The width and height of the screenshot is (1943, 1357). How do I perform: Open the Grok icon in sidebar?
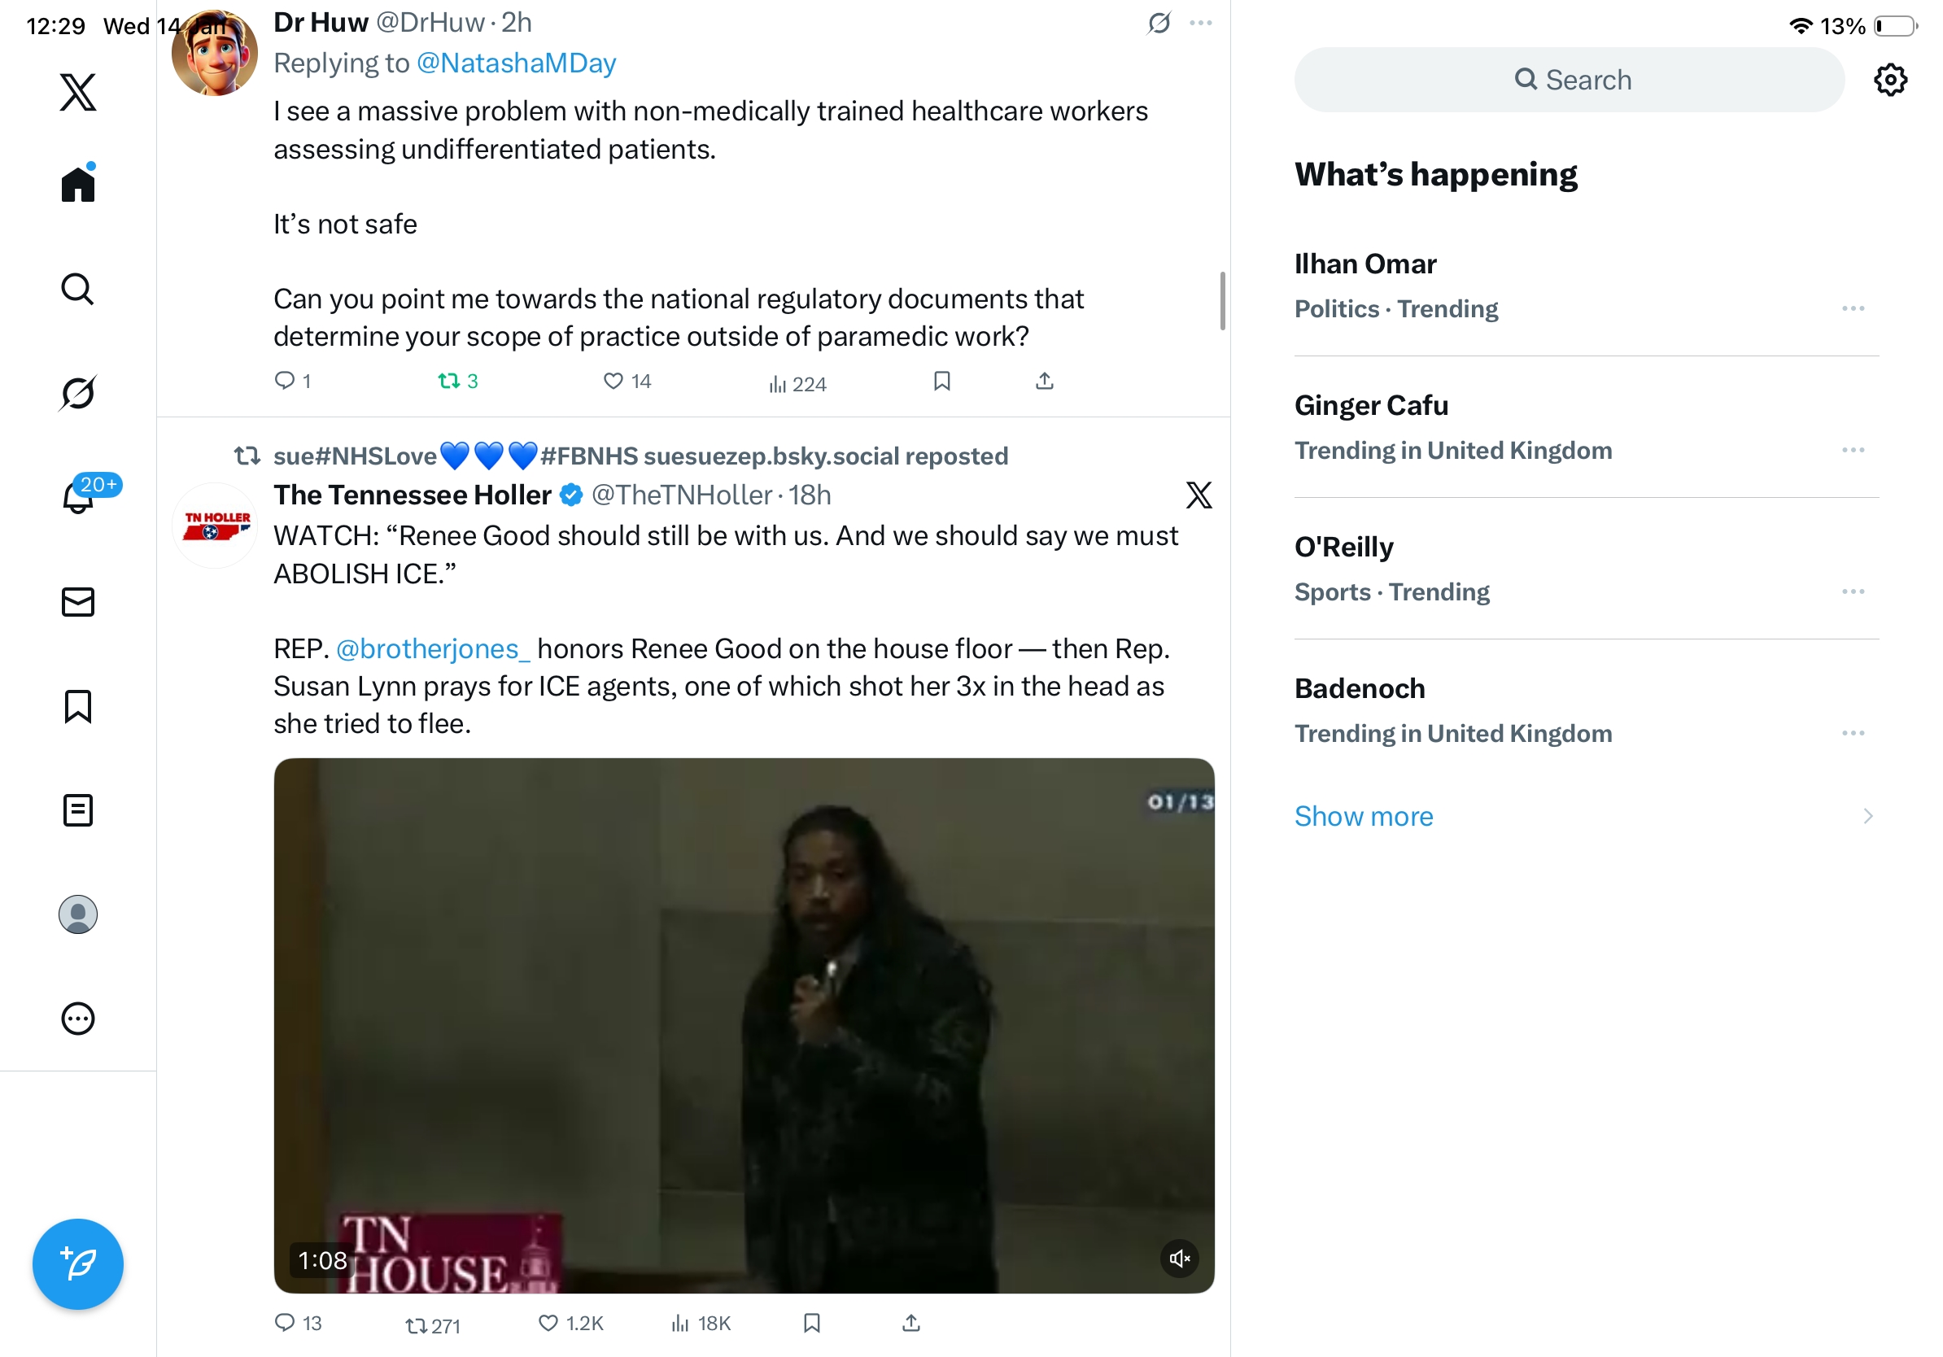pyautogui.click(x=78, y=393)
